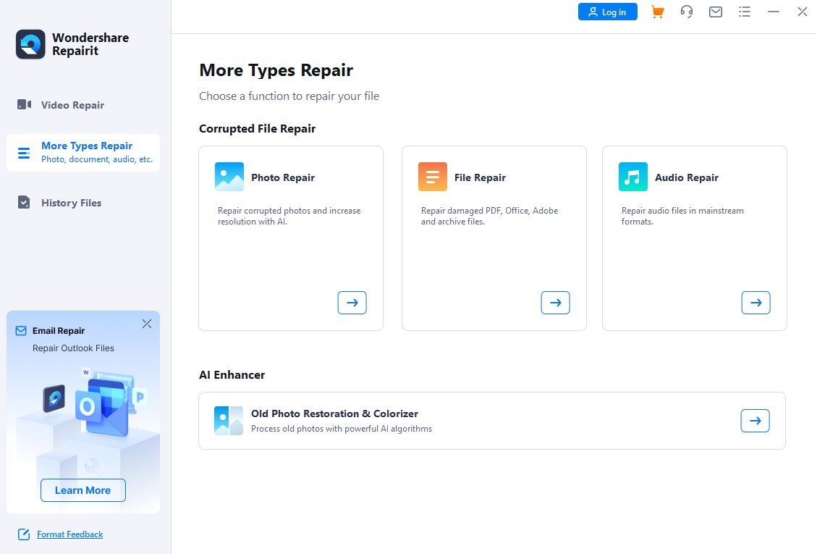817x554 pixels.
Task: Click the Audio Repair music note icon
Action: 633,177
